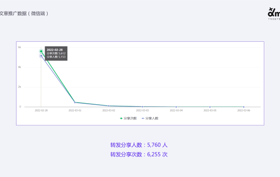Click blue diamond point on 2022-02-28
The height and width of the screenshot is (177, 280).
(41, 56)
